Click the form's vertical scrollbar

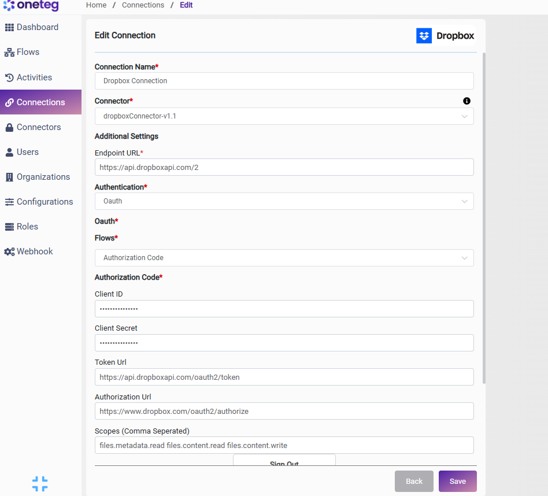point(484,218)
